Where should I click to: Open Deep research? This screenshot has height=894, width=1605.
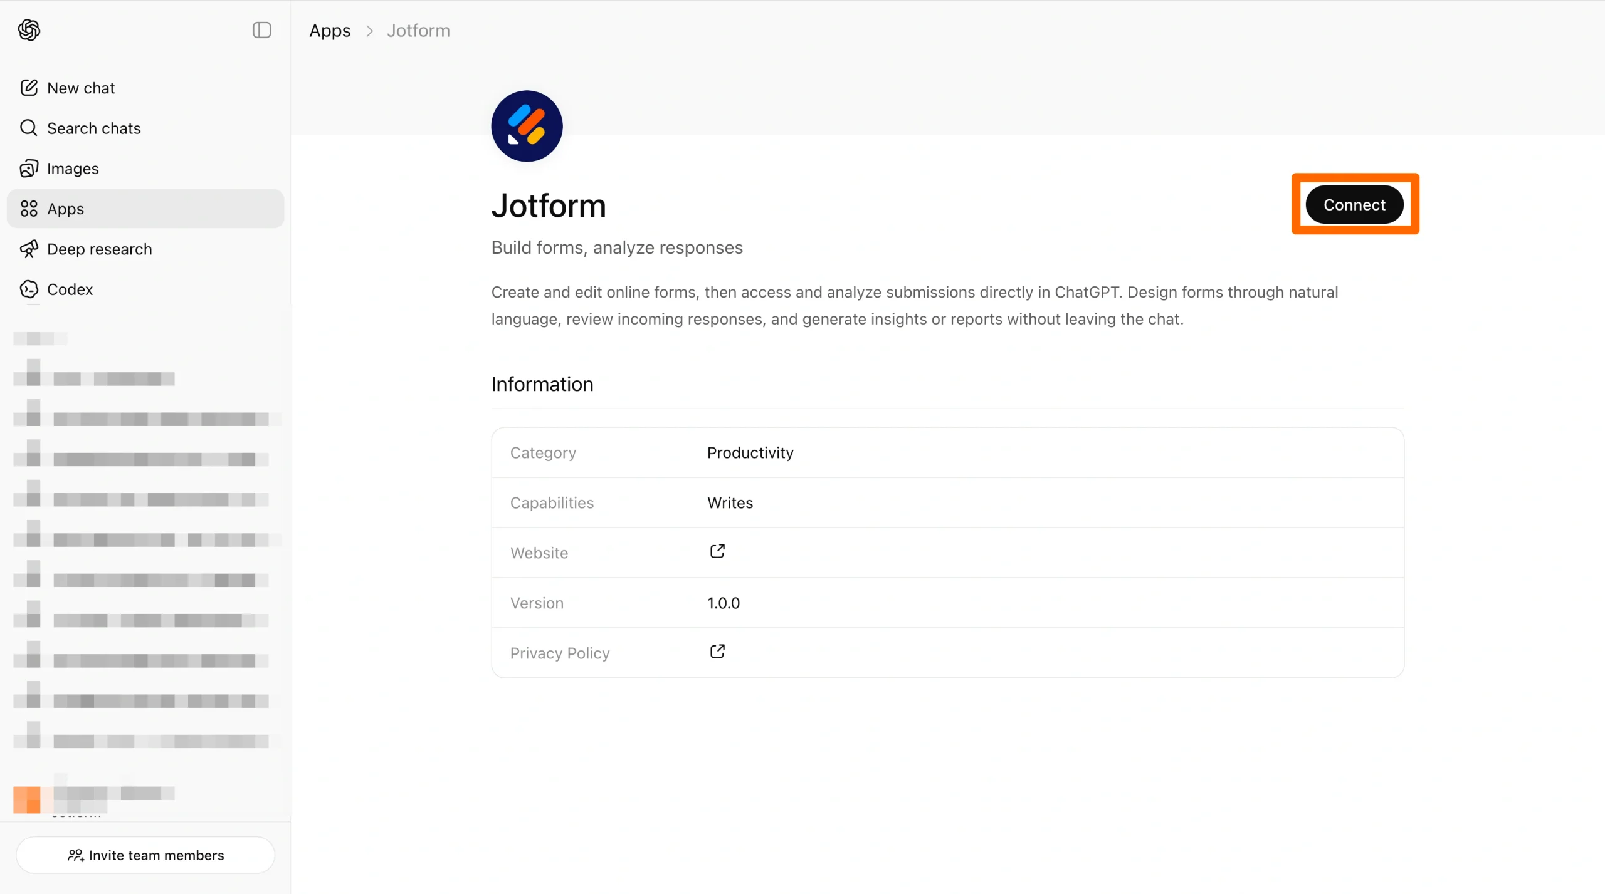100,249
